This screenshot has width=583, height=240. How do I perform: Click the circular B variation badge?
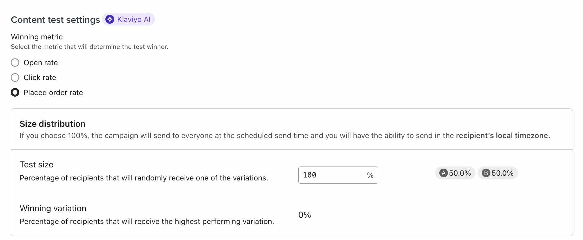coord(486,173)
